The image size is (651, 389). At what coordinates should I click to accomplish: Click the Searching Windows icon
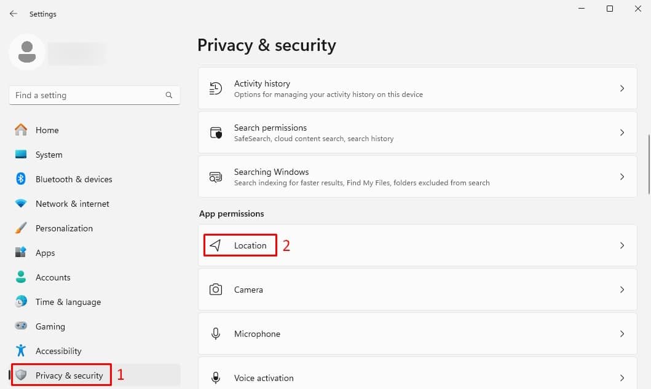[x=216, y=177]
